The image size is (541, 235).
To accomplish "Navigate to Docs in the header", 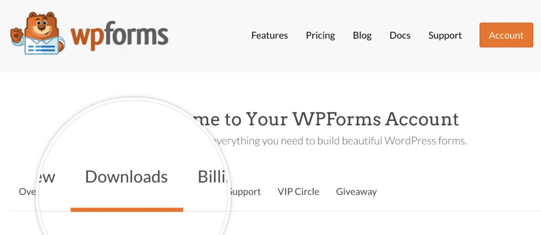I will (400, 35).
